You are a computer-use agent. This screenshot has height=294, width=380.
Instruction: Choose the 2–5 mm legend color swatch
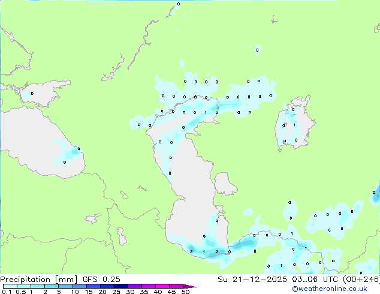(52, 286)
